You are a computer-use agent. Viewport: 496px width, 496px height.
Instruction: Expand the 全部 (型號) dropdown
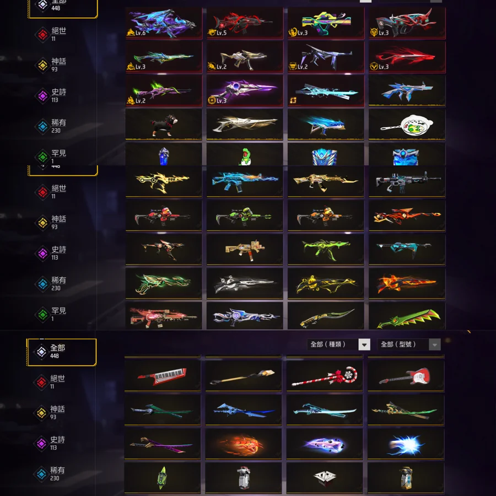point(409,344)
